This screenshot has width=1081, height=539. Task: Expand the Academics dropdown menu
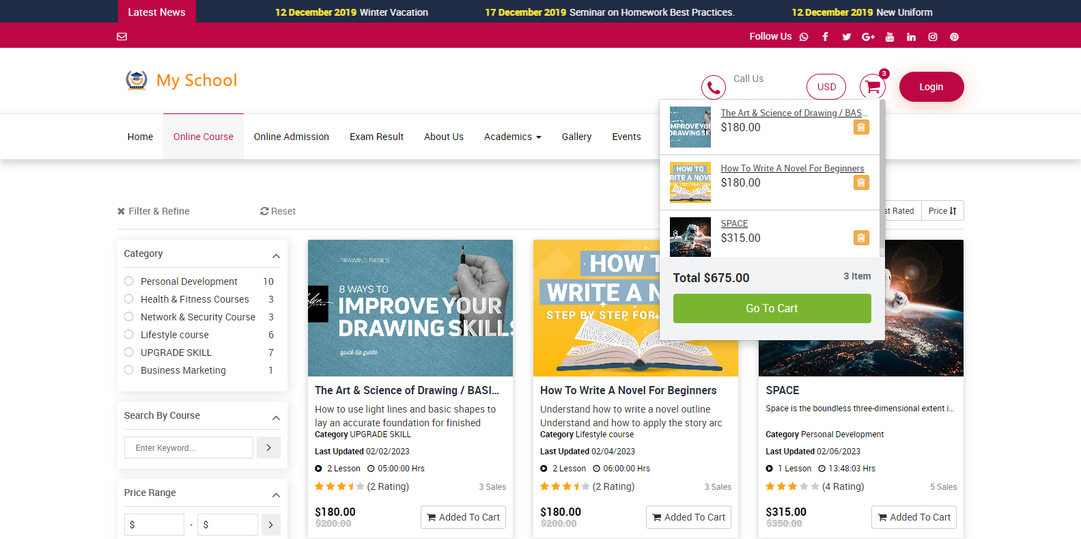tap(512, 137)
